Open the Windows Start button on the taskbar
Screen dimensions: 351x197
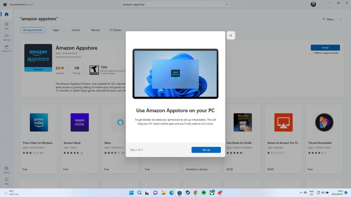tap(131, 193)
